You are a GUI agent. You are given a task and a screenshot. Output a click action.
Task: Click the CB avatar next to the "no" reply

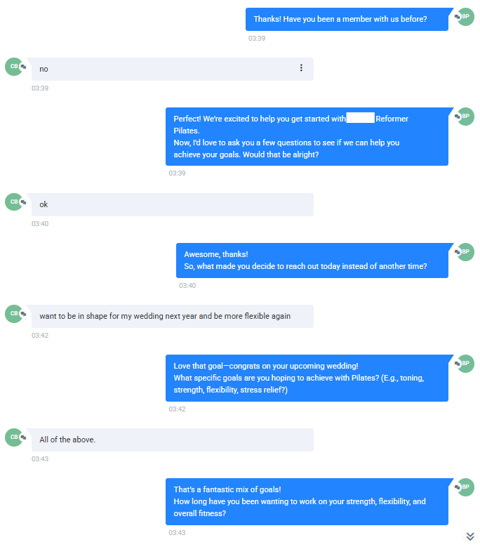coord(13,66)
